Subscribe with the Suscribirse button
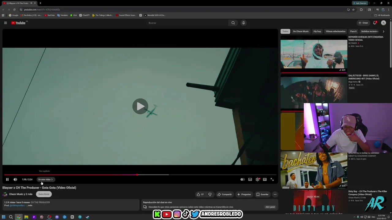The width and height of the screenshot is (392, 220). pyautogui.click(x=44, y=194)
